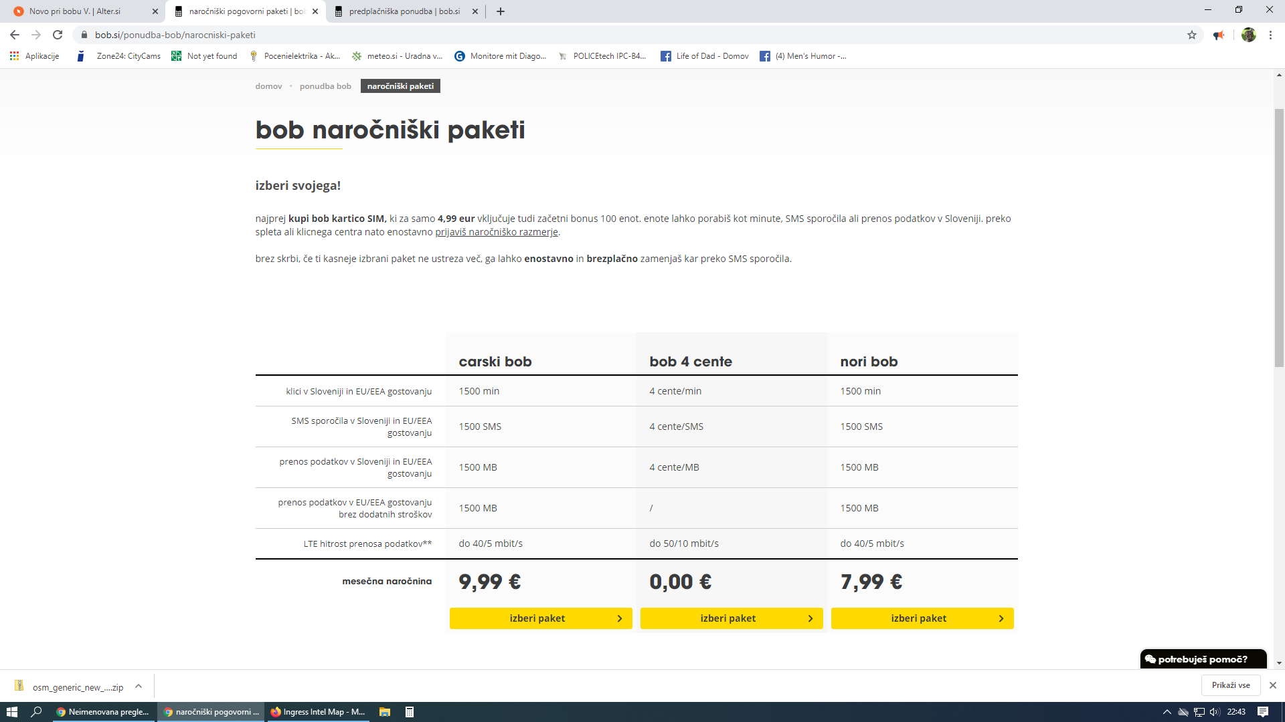Viewport: 1285px width, 722px height.
Task: Reload the bob.si page
Action: tap(58, 35)
